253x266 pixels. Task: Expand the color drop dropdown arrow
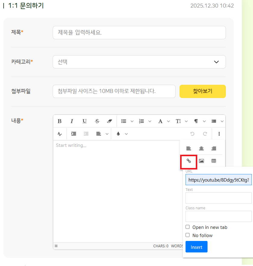126,134
